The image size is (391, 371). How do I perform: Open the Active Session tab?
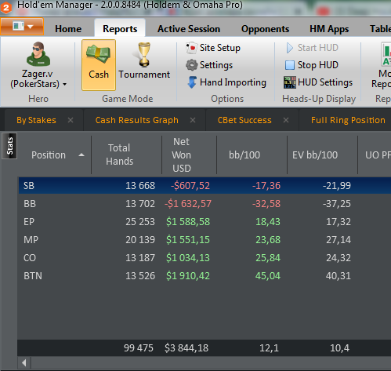pyautogui.click(x=189, y=29)
